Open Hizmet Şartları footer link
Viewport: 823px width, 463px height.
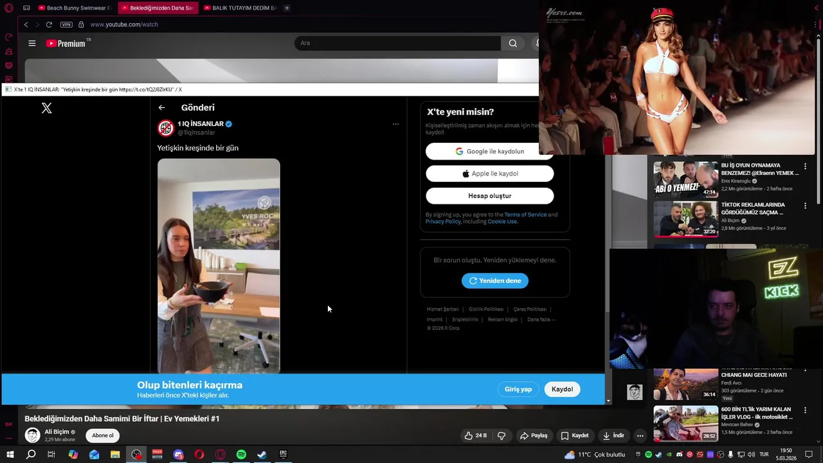click(443, 309)
